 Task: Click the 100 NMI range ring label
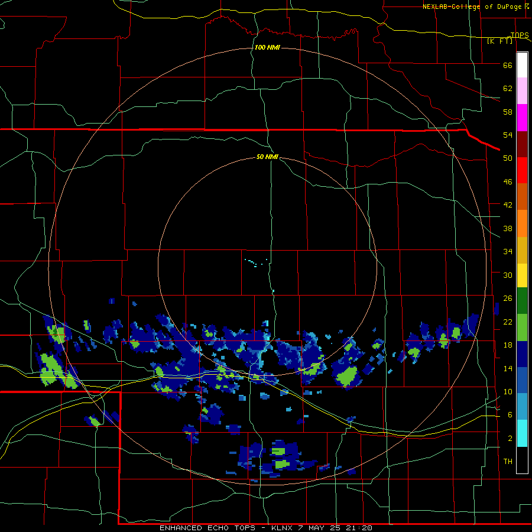click(267, 47)
